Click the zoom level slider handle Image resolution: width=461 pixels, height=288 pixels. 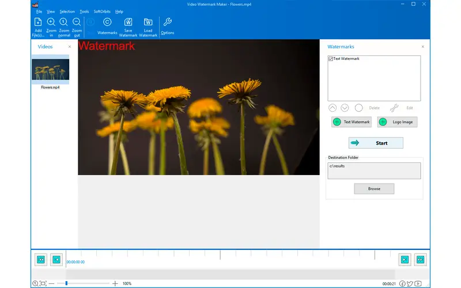point(66,283)
